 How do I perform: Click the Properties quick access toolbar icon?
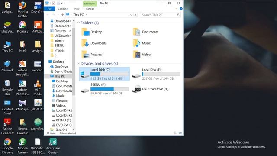pos(54,3)
